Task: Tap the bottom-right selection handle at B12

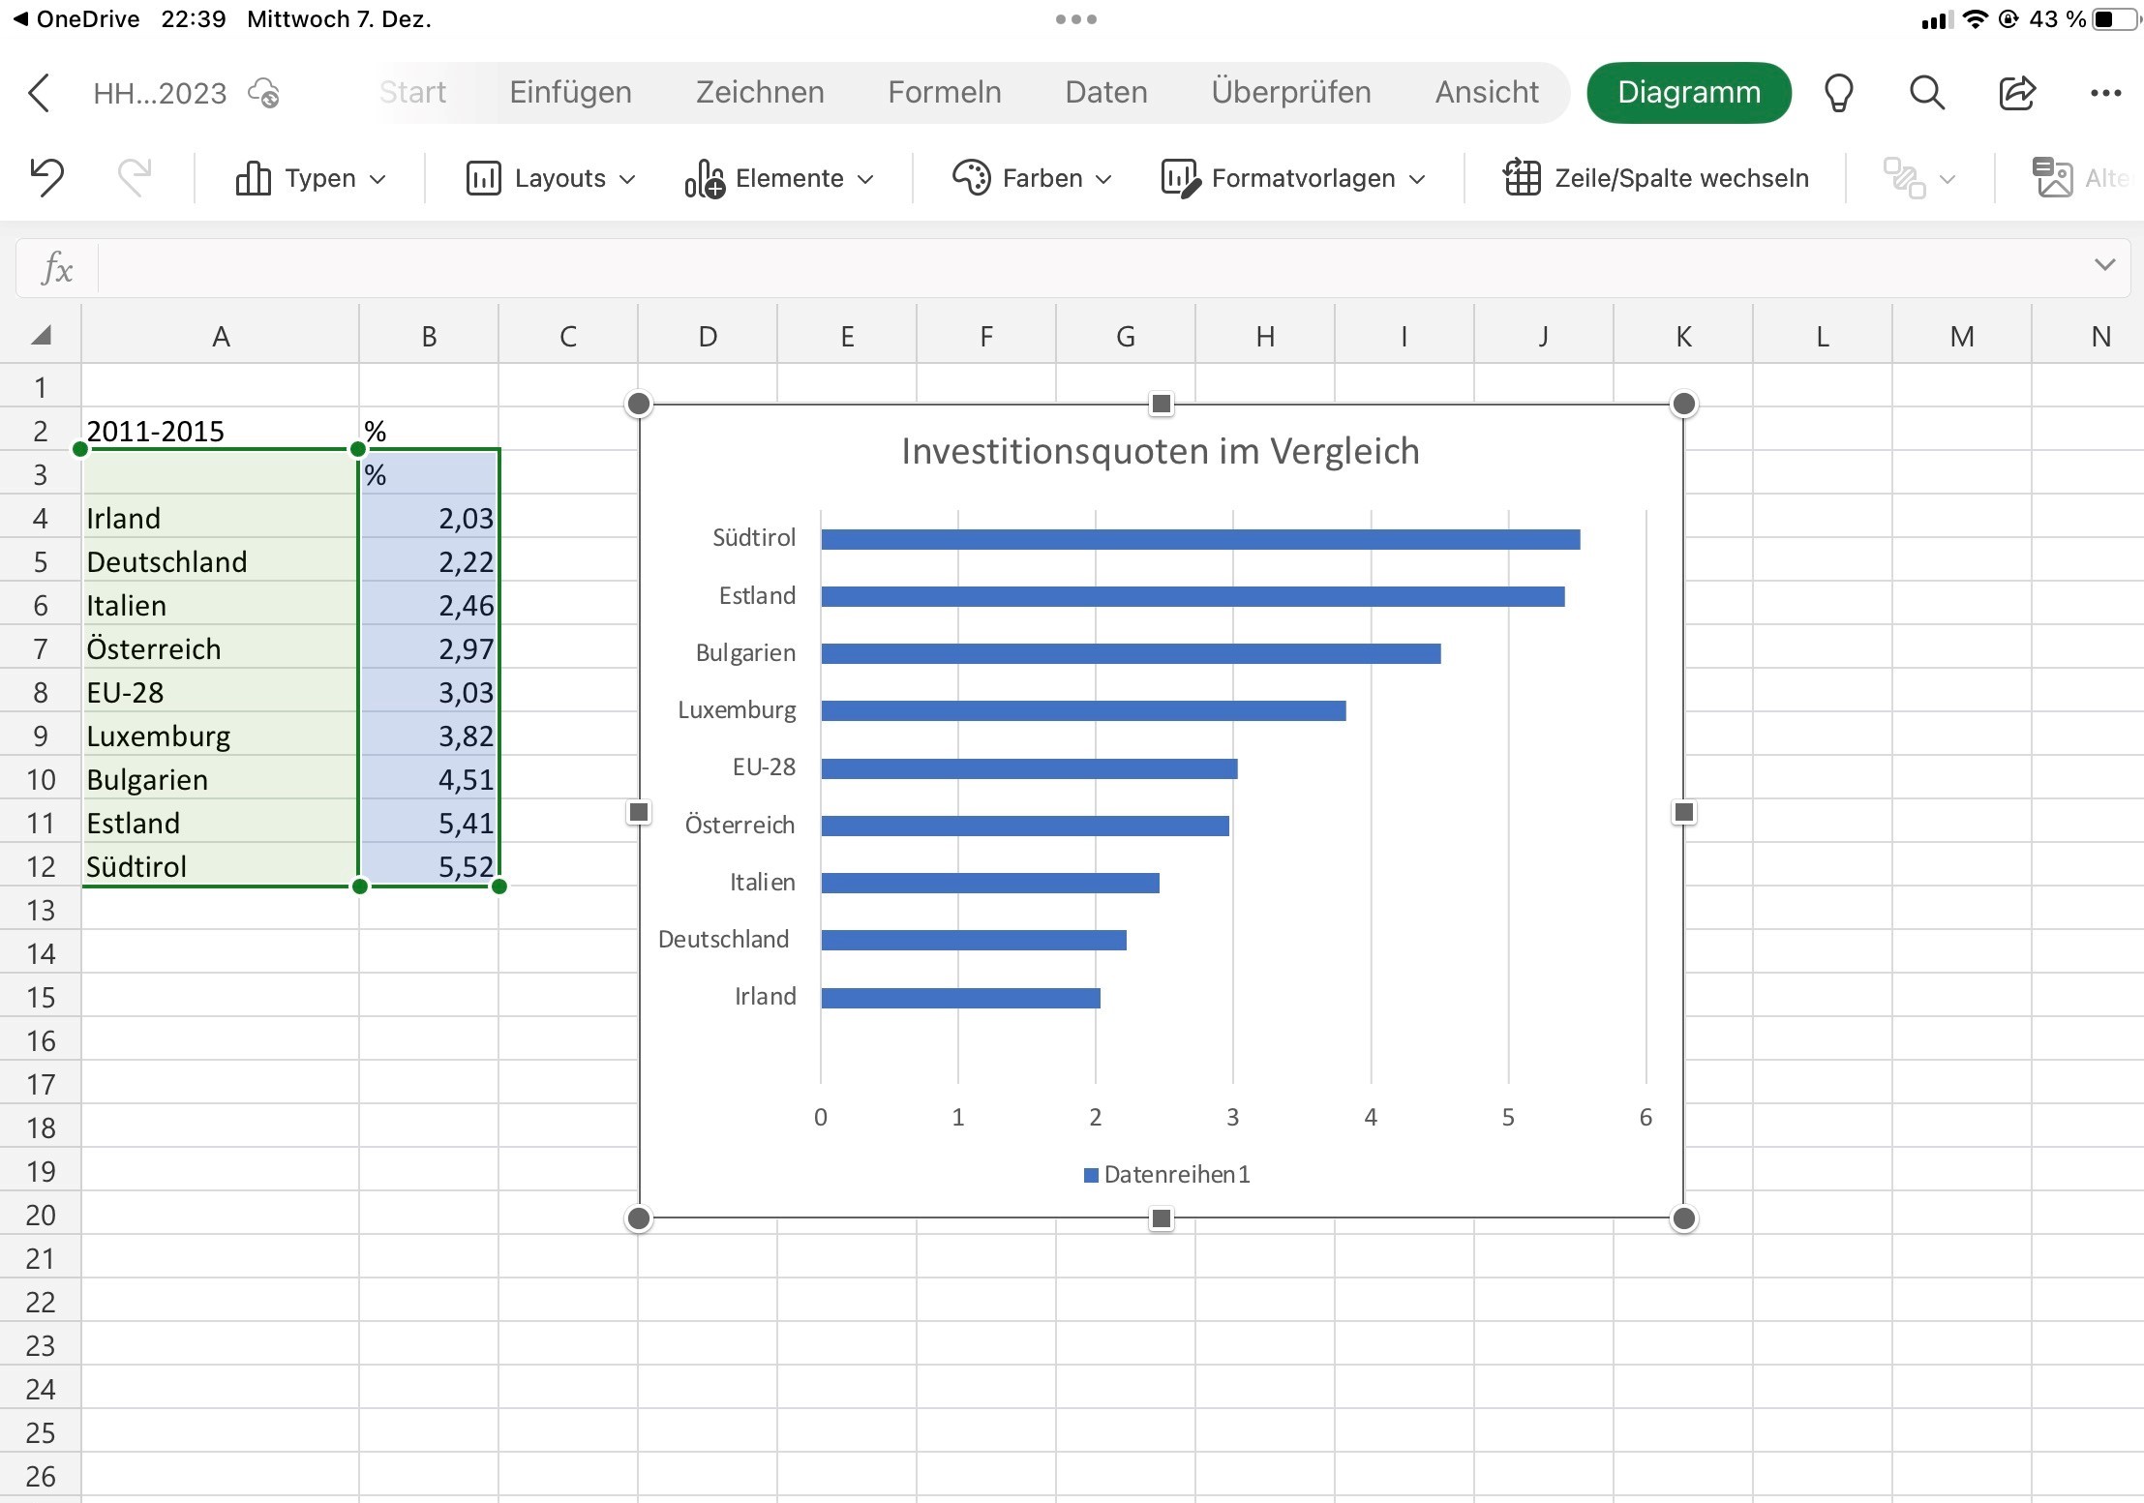Action: point(499,887)
